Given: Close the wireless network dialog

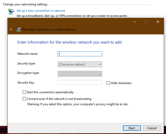Looking at the screenshot, I should 158,22.
